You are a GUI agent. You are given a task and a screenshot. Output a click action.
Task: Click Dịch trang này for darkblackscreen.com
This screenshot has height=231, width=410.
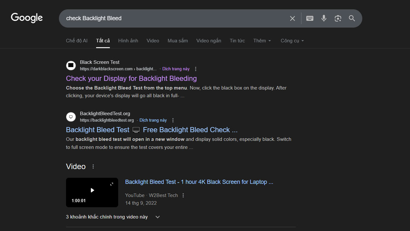176,69
